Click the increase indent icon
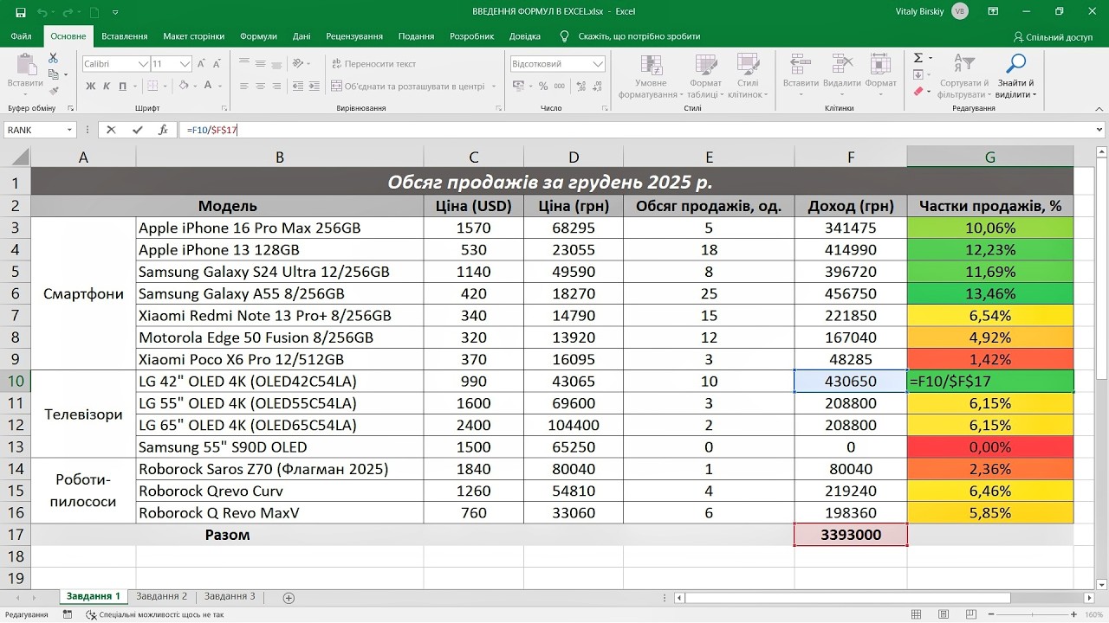1109x623 pixels. tap(316, 86)
